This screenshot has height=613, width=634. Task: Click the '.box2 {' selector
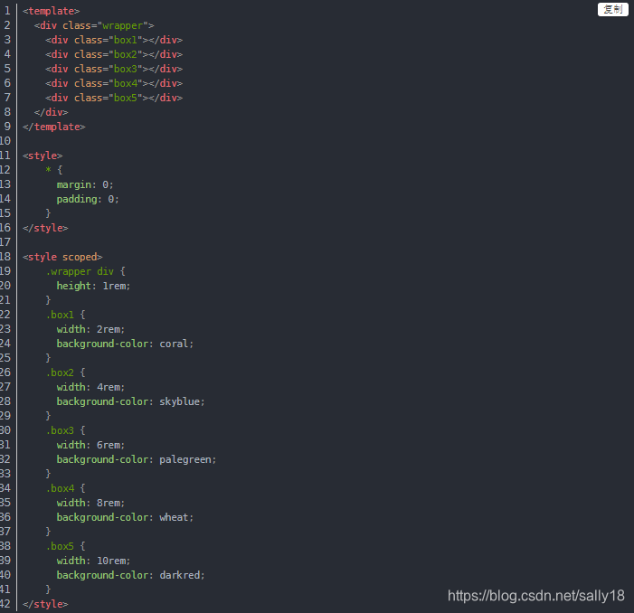[65, 373]
